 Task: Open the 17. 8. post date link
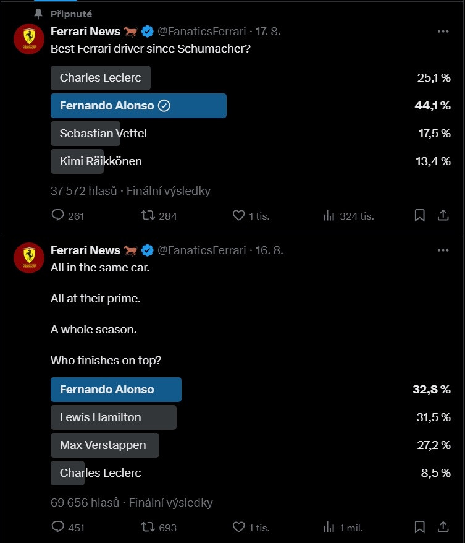(268, 32)
